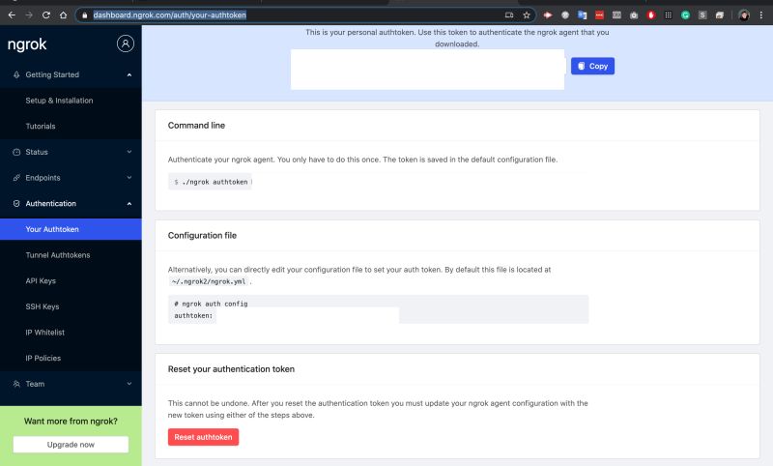This screenshot has height=466, width=773.
Task: Click the red Reset authtoken button
Action: pyautogui.click(x=203, y=437)
